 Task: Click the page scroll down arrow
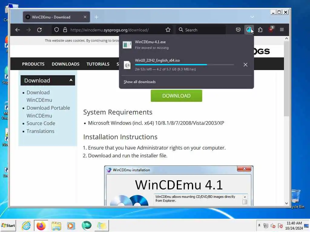coord(286,203)
